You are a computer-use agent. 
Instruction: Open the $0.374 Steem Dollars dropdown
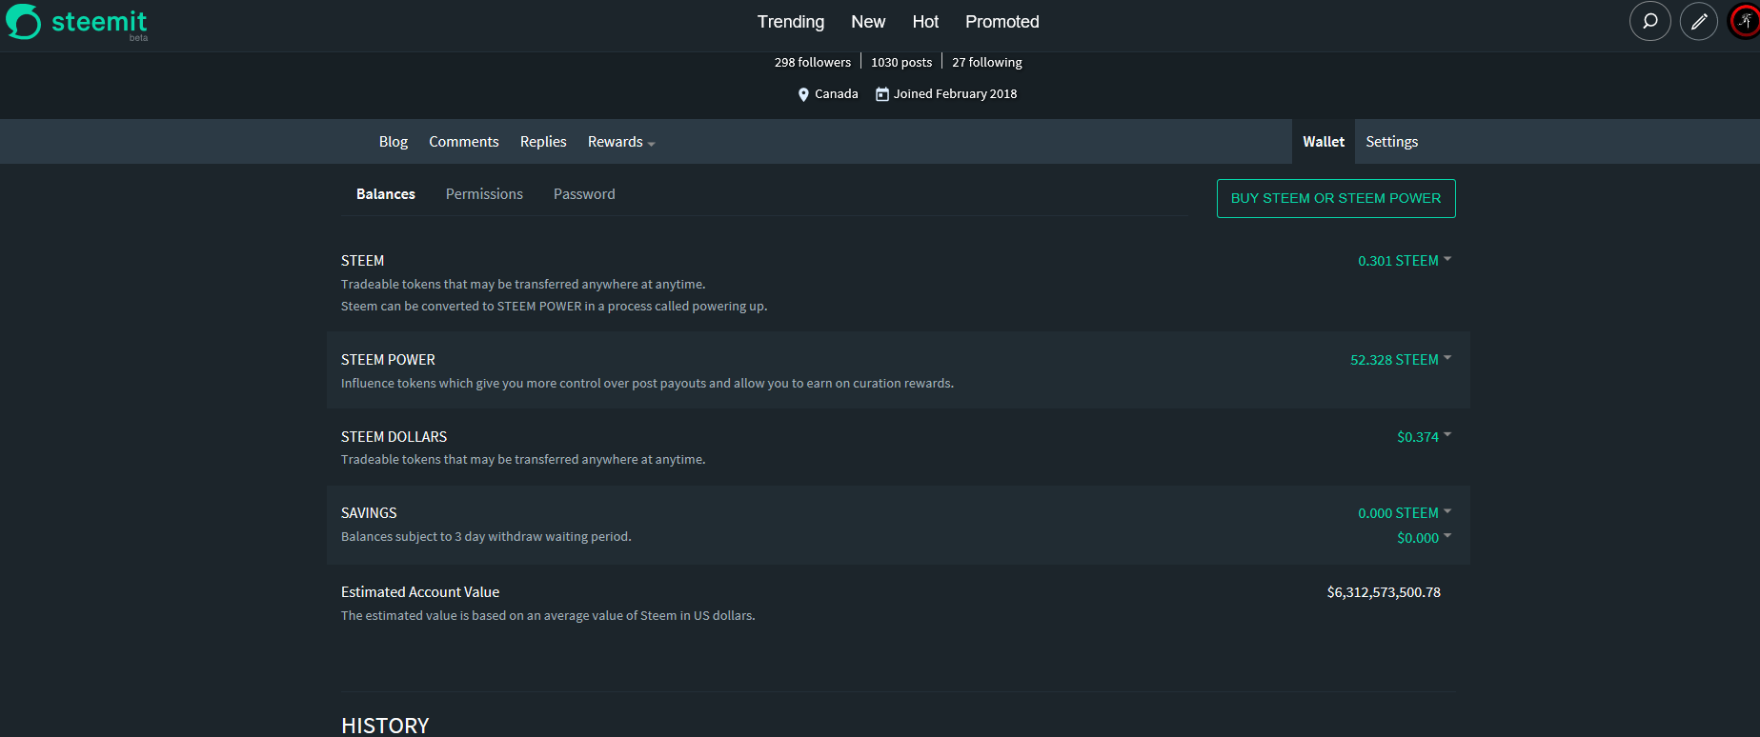(1424, 437)
